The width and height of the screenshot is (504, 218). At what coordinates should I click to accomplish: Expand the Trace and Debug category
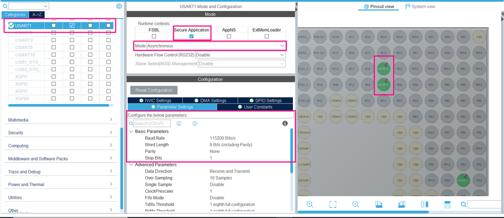pos(61,172)
